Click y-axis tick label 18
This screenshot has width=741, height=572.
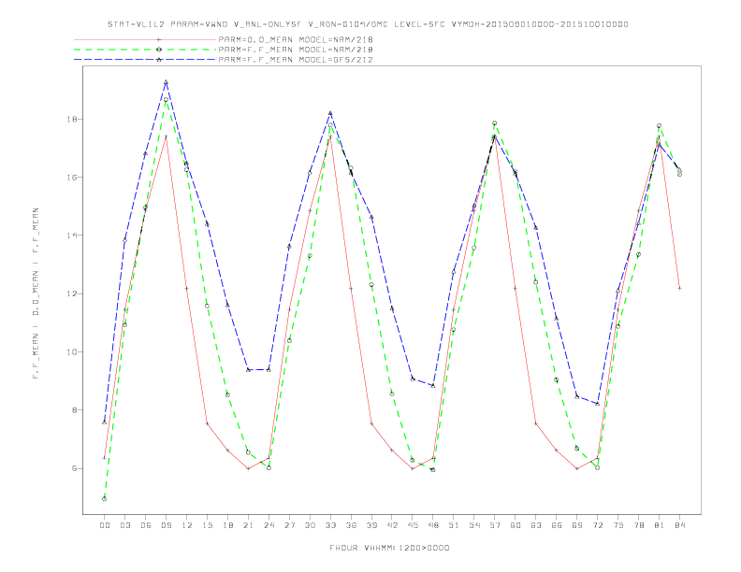click(x=72, y=119)
